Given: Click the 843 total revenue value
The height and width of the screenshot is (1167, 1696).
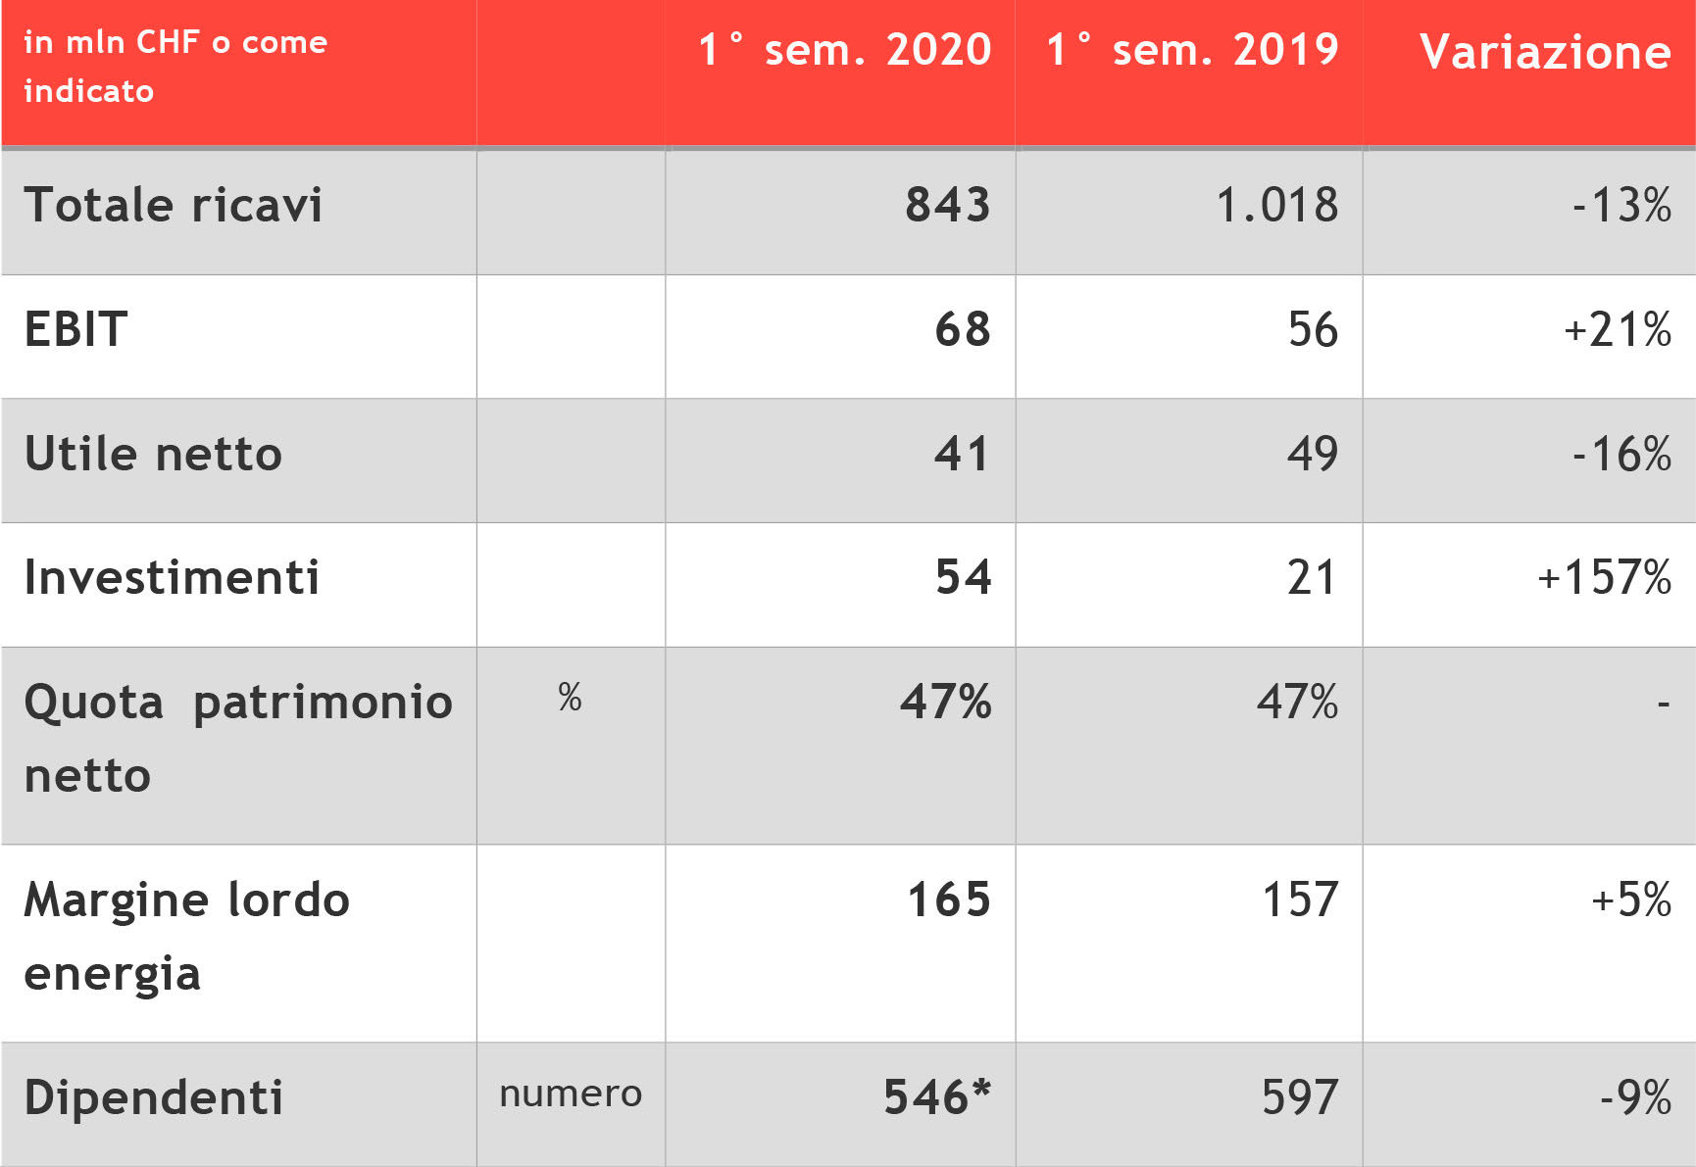Looking at the screenshot, I should tap(947, 206).
